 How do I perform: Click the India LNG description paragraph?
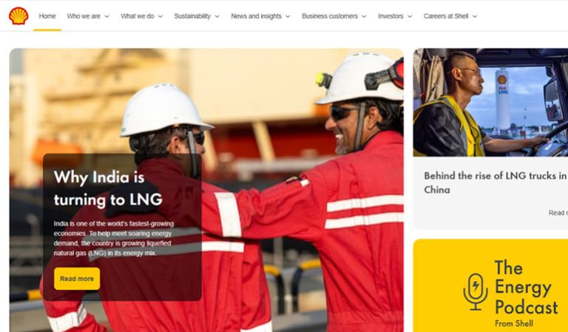[114, 238]
